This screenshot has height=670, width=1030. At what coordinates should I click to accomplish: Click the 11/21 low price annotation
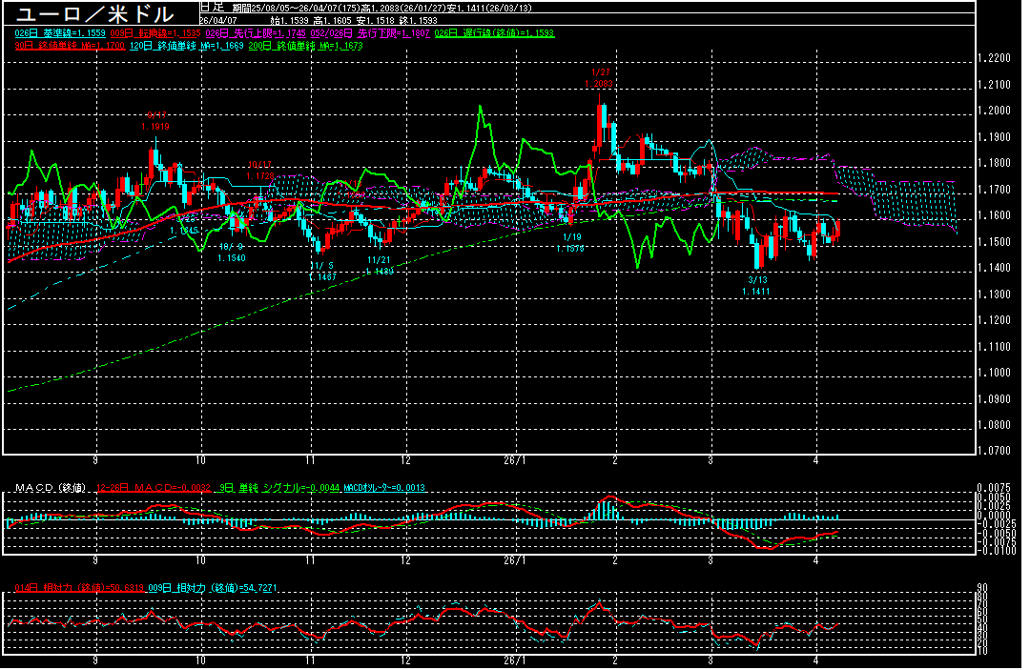point(379,265)
